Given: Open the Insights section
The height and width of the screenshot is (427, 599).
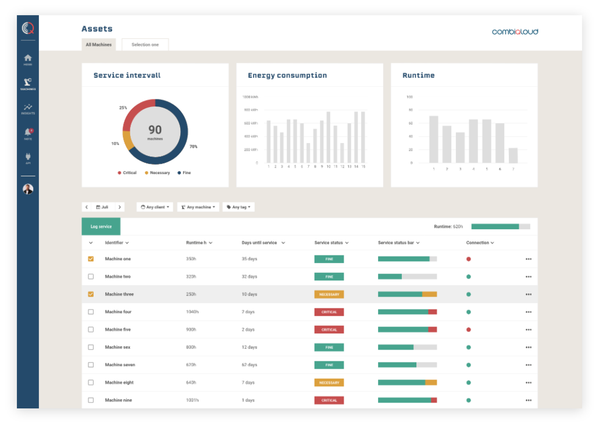Looking at the screenshot, I should (27, 108).
